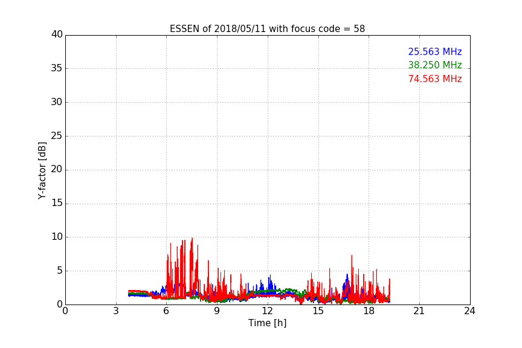522x348 pixels.
Task: Click the x-axis tick label 3
Action: (x=116, y=311)
